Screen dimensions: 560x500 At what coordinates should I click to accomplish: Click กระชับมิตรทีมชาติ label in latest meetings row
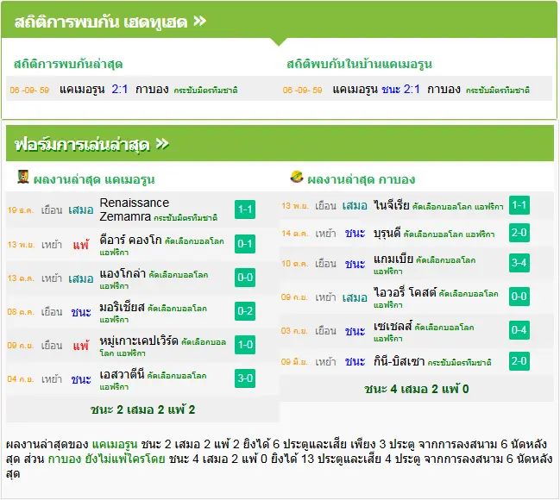tap(205, 90)
